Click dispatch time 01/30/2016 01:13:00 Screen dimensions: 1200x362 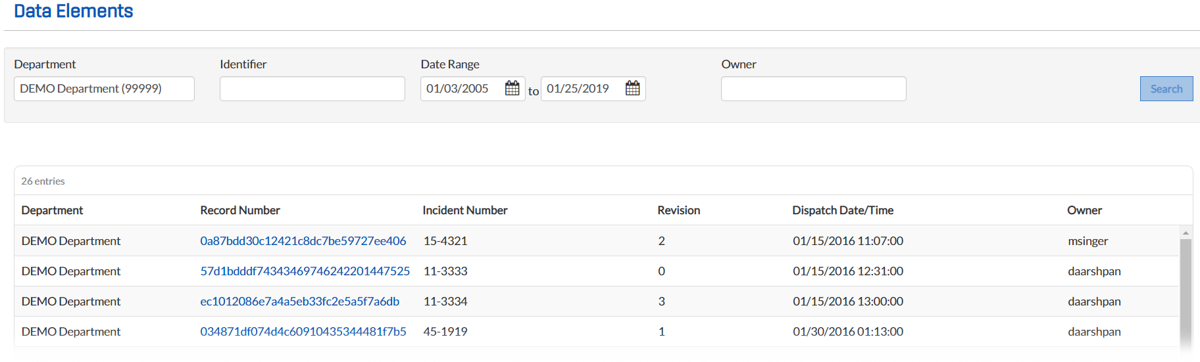coord(848,332)
